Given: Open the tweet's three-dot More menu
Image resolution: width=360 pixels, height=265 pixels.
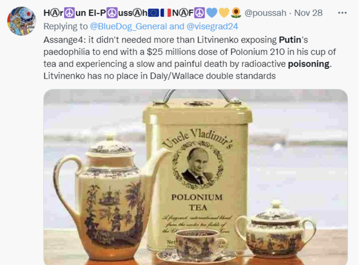Looking at the screenshot, I should [x=342, y=13].
